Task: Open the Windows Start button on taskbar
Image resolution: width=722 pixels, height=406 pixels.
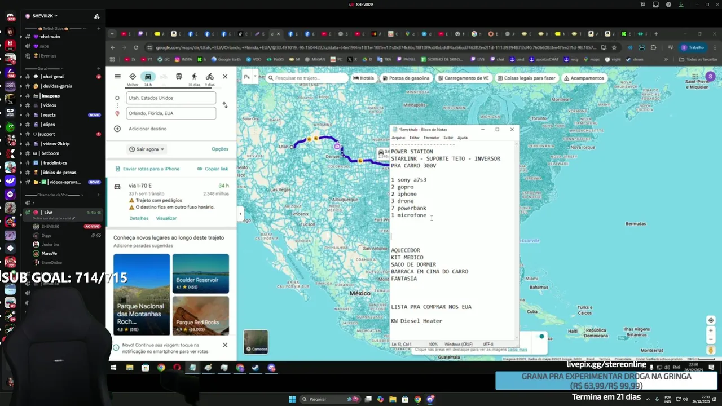Action: [x=292, y=399]
